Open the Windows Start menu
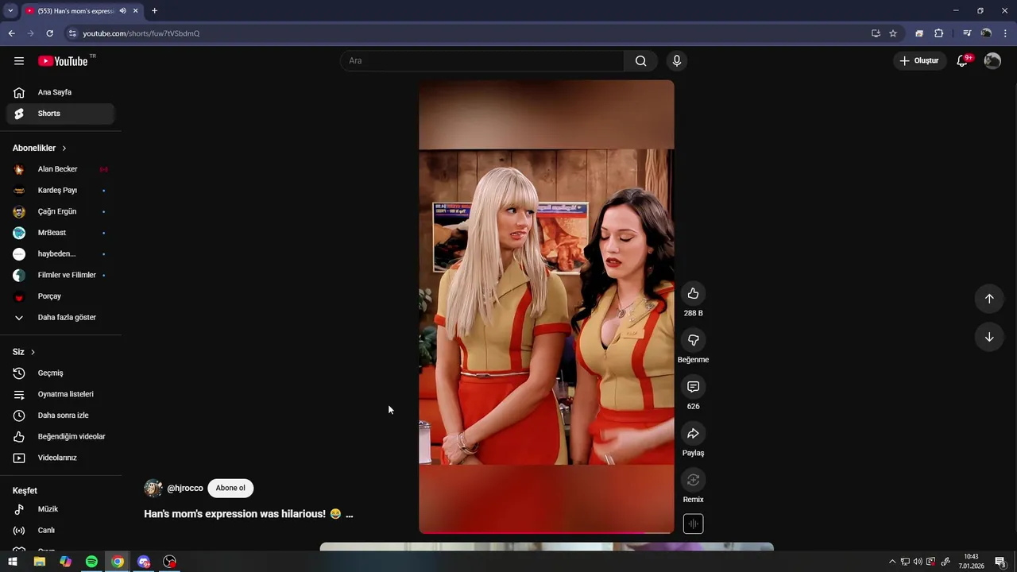This screenshot has height=572, width=1017. [x=13, y=562]
